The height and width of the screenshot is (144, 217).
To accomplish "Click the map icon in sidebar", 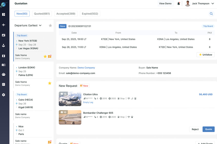I will pos(4,56).
